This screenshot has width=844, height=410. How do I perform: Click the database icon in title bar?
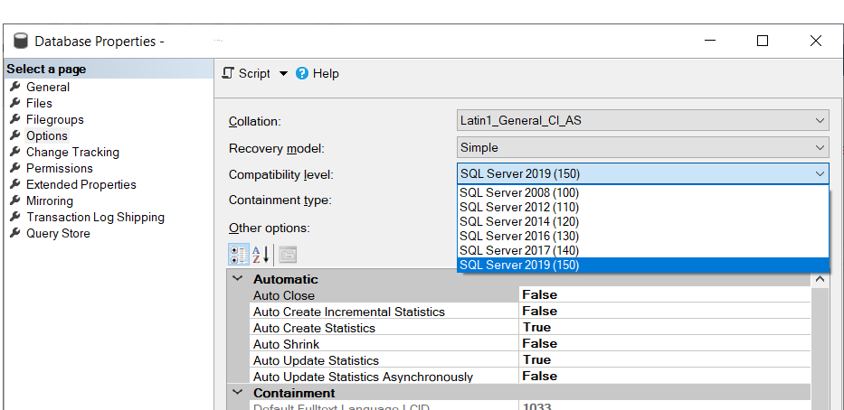click(21, 42)
